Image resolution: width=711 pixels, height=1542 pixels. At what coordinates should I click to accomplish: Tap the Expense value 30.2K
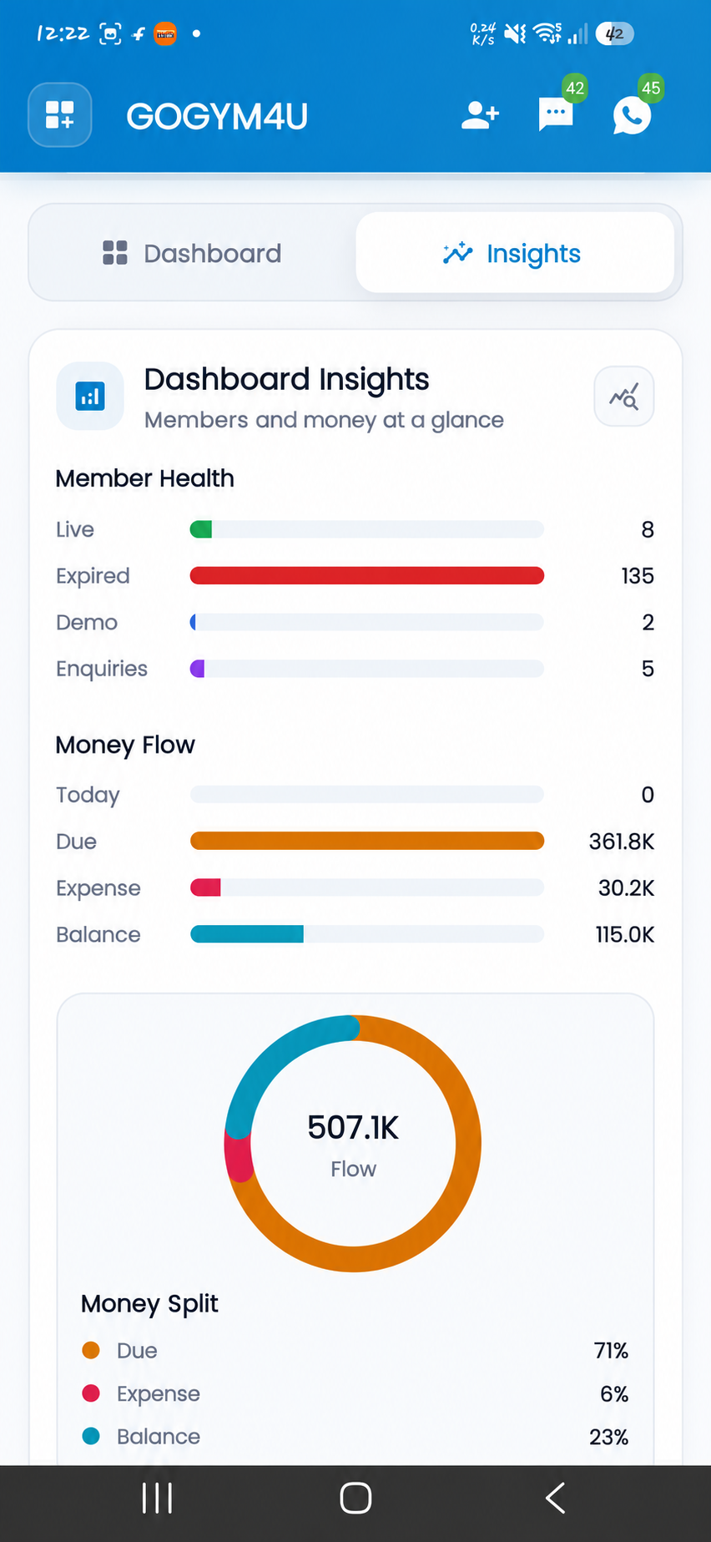click(627, 887)
